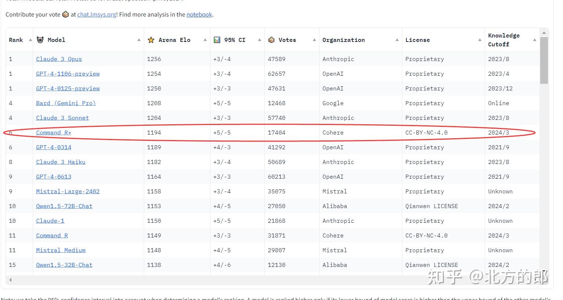Open the notebook analysis link
The image size is (563, 300).
pyautogui.click(x=199, y=15)
